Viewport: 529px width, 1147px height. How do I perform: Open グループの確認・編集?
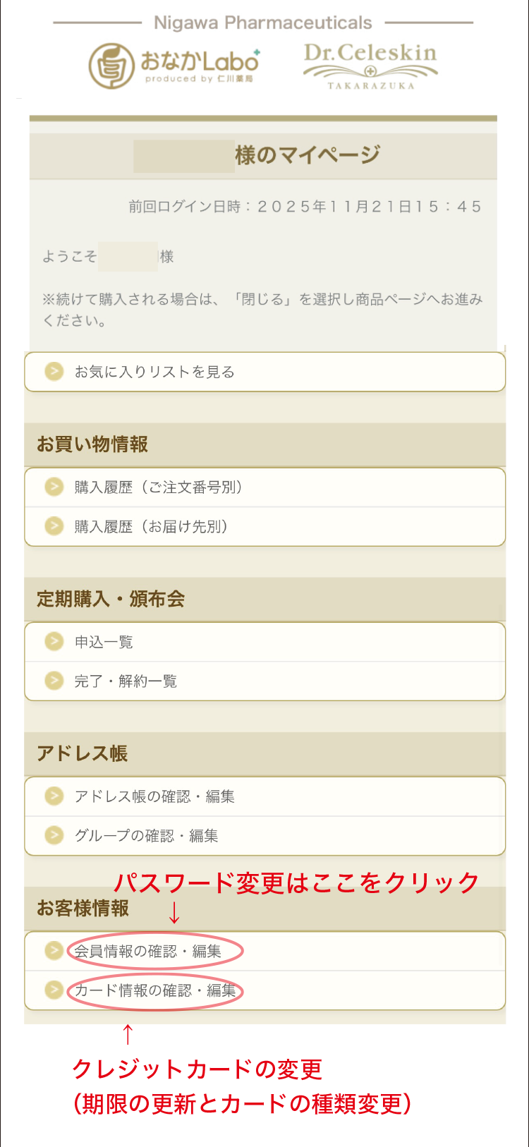(x=146, y=836)
